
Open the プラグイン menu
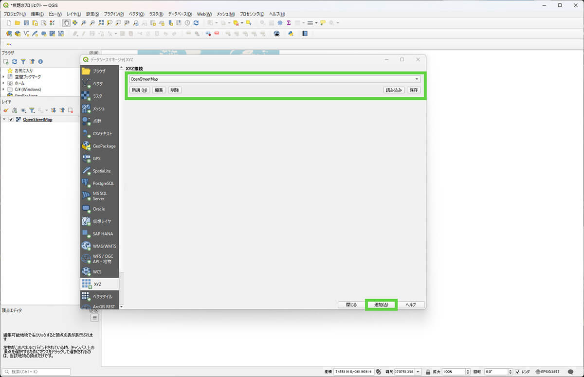[x=114, y=14]
